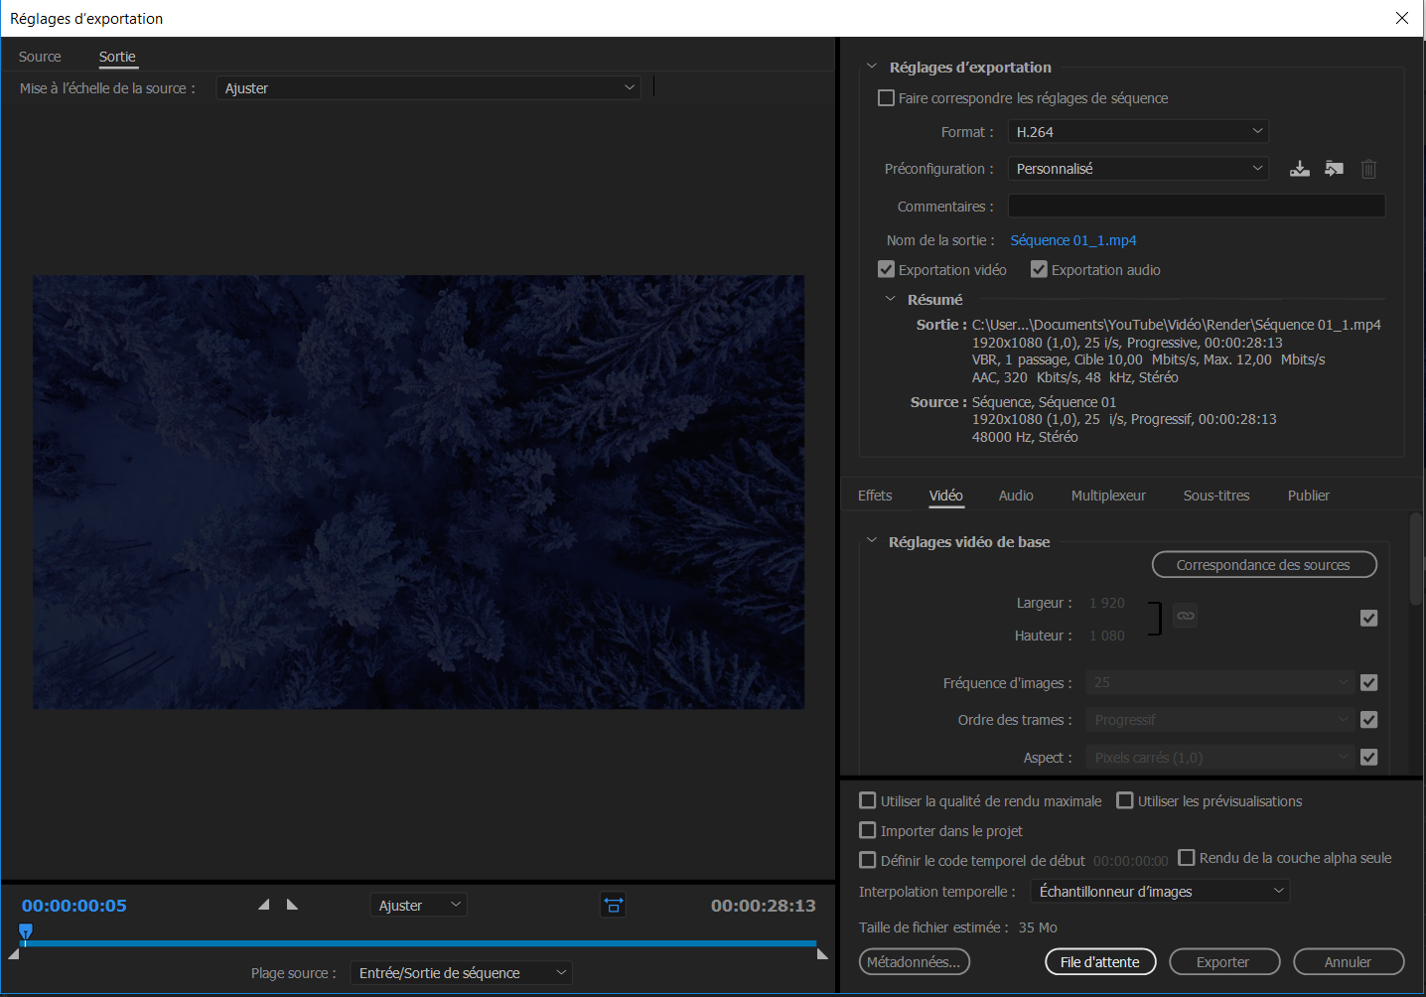
Task: Open the Multiplexeur tab
Action: click(1108, 496)
